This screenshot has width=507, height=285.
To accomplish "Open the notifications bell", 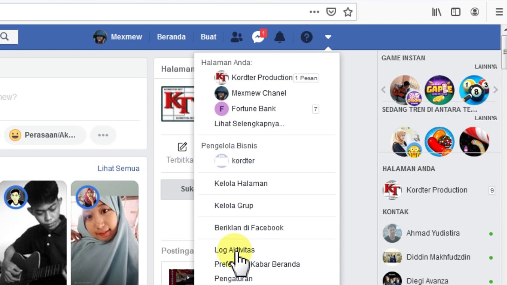I will pyautogui.click(x=280, y=37).
